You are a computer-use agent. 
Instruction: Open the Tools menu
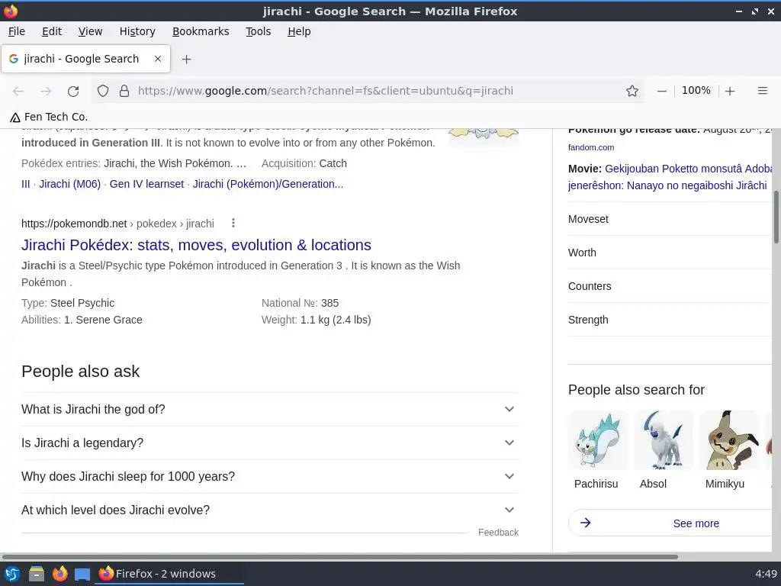[258, 31]
